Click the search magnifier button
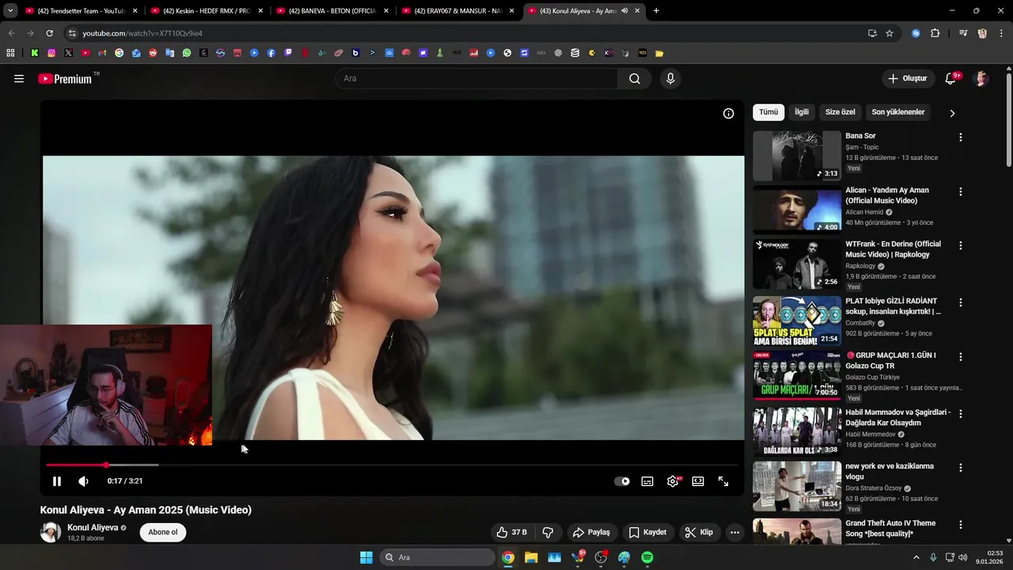 coord(635,78)
